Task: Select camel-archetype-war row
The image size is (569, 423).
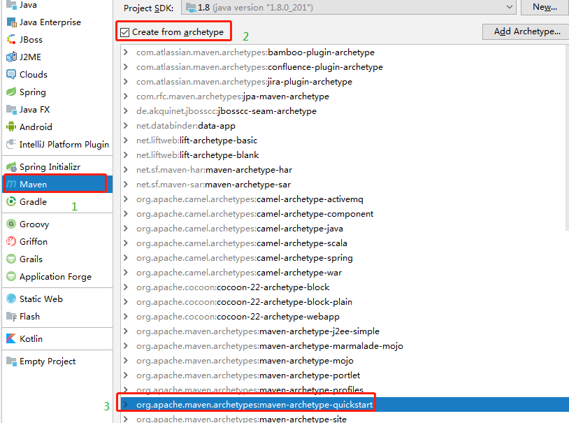Action: coord(343,272)
